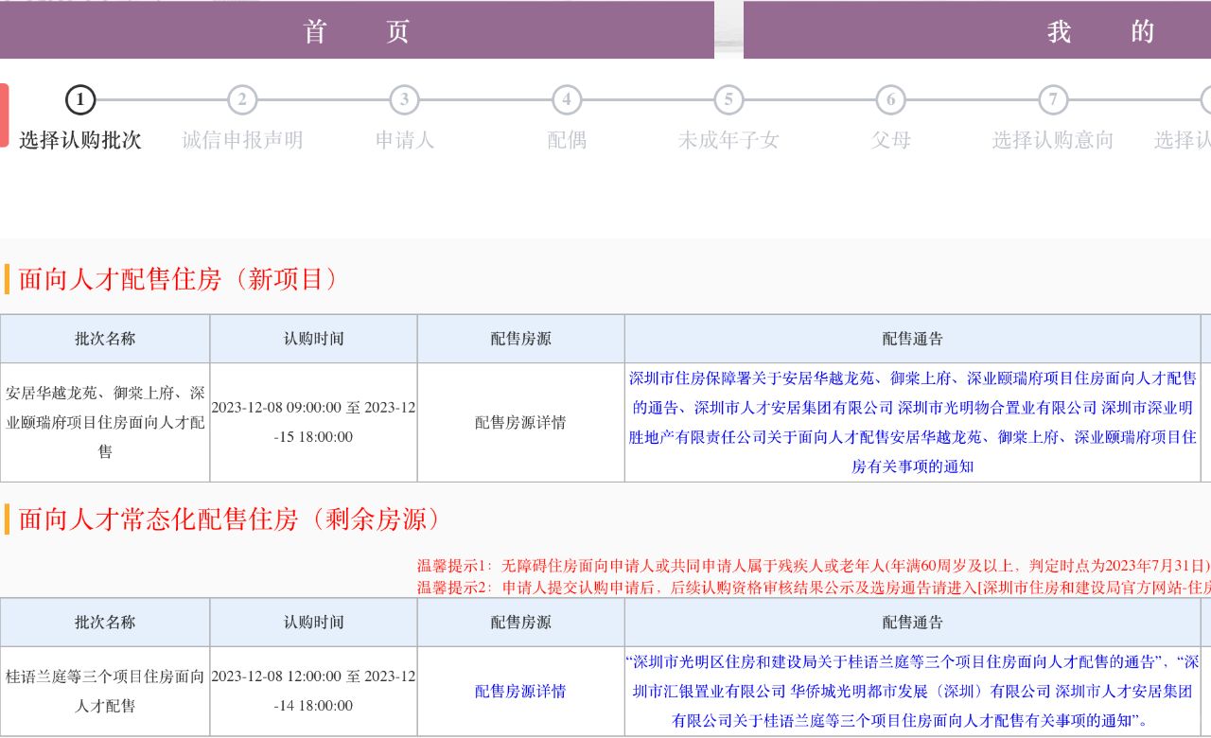Click the red 温馨提示1 notice line
The width and height of the screenshot is (1211, 738).
[814, 566]
